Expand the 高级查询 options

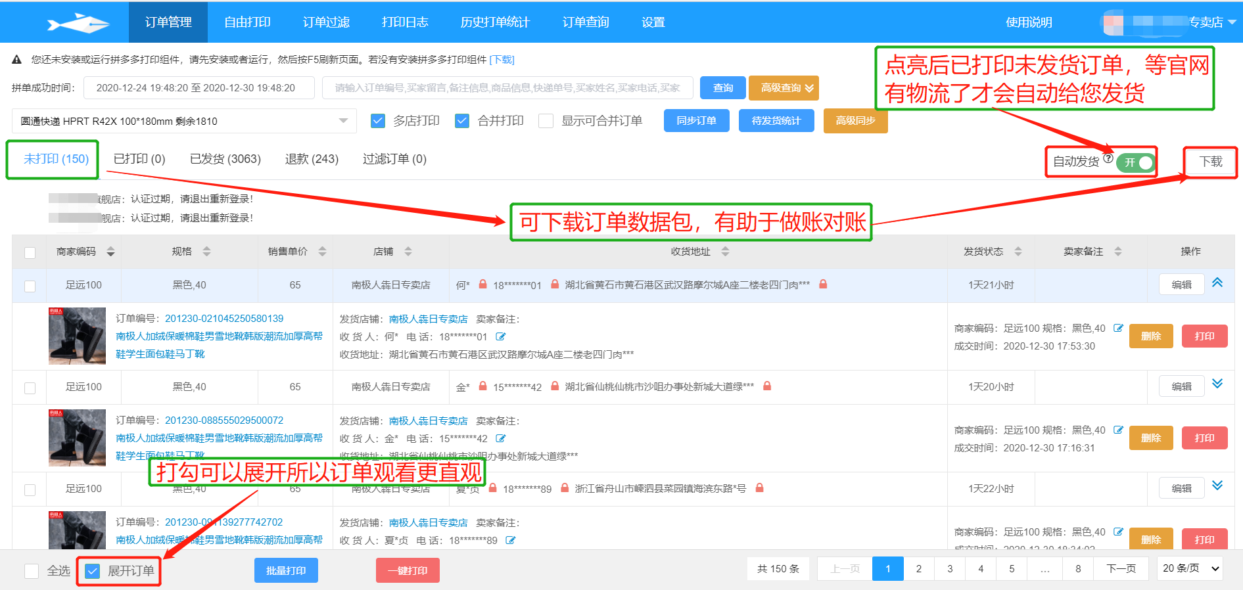click(x=784, y=88)
